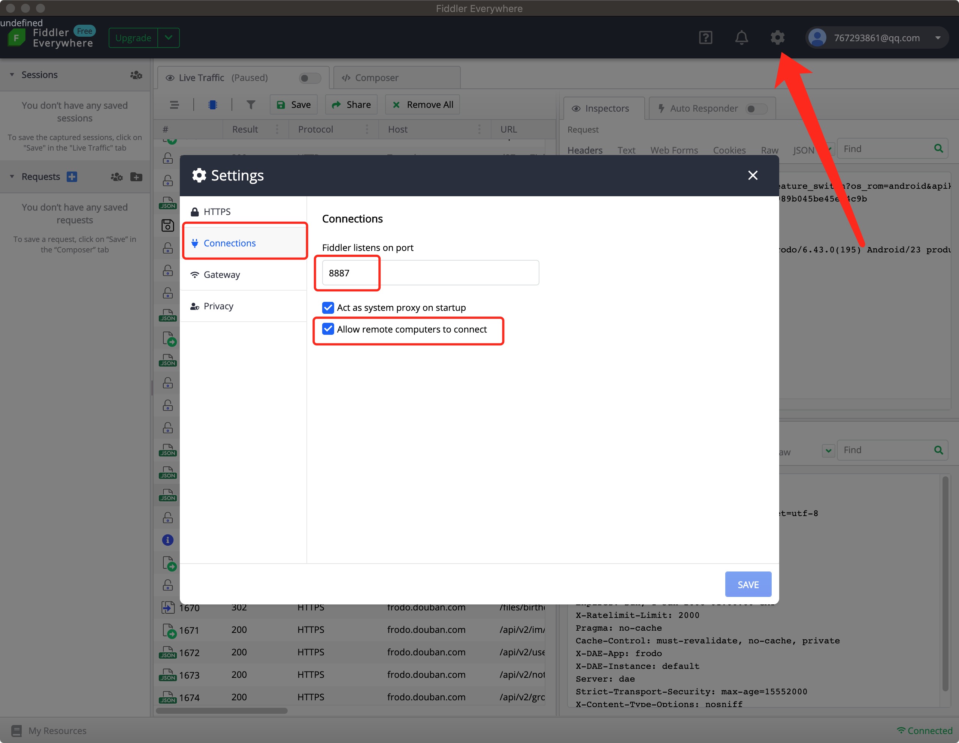Open the notifications bell

[x=741, y=38]
